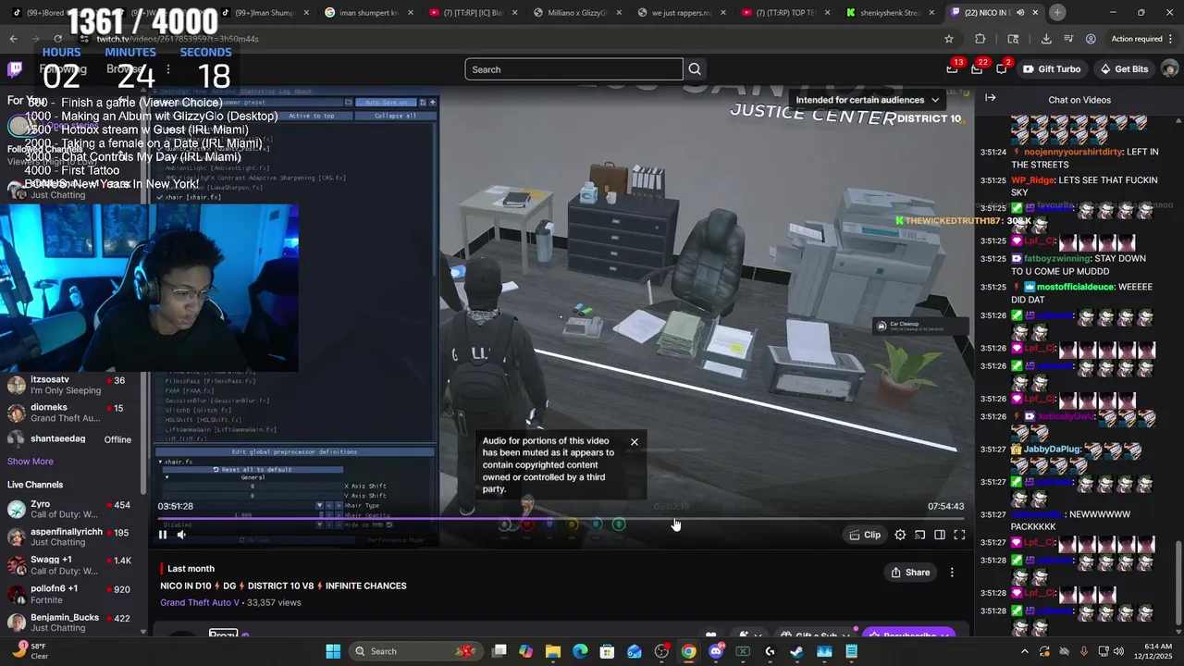Seek on the video progress bar

click(x=561, y=519)
